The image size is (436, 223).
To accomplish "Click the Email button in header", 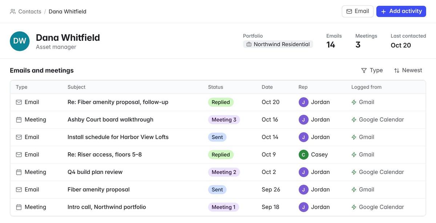I will point(358,11).
